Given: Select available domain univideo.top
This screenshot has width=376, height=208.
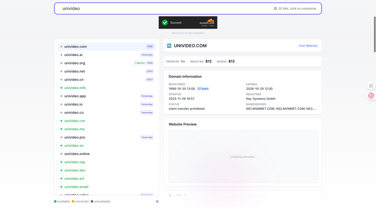Looking at the screenshot, I should (x=107, y=162).
